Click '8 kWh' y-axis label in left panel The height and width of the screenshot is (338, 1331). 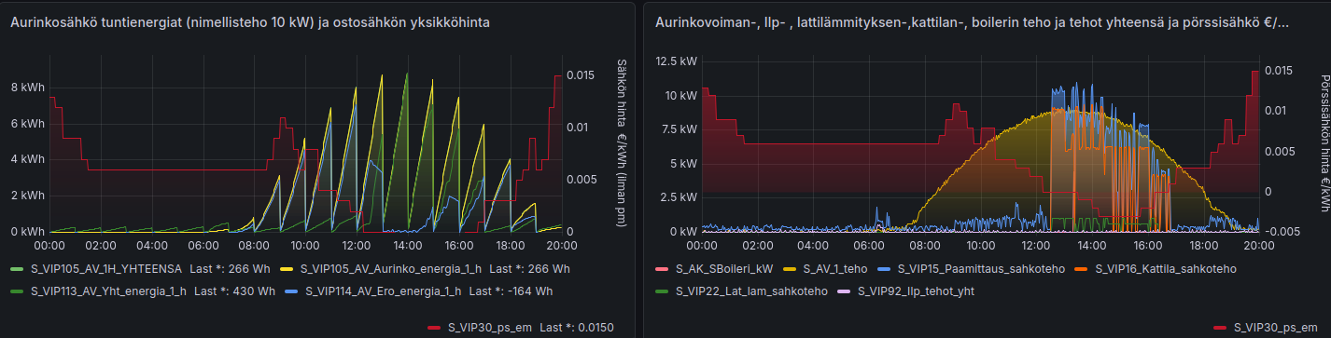click(28, 88)
